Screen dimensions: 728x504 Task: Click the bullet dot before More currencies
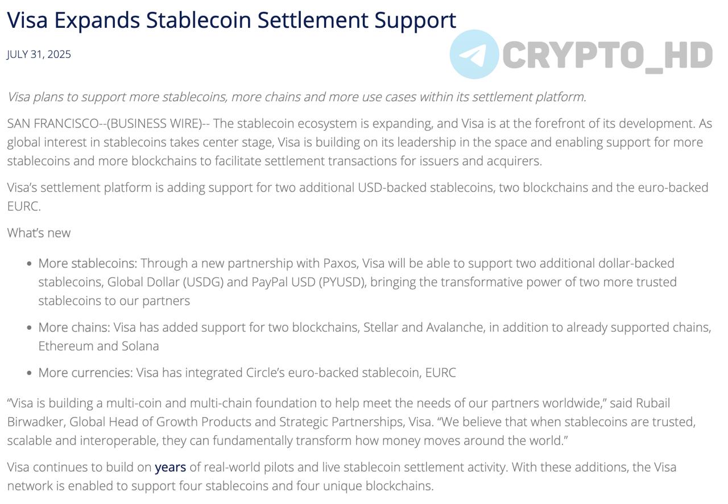click(x=29, y=373)
